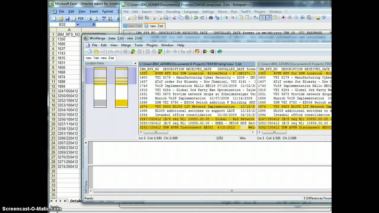379x213 pixels.
Task: Click Notepad++ New file icon
Action: click(x=128, y=18)
